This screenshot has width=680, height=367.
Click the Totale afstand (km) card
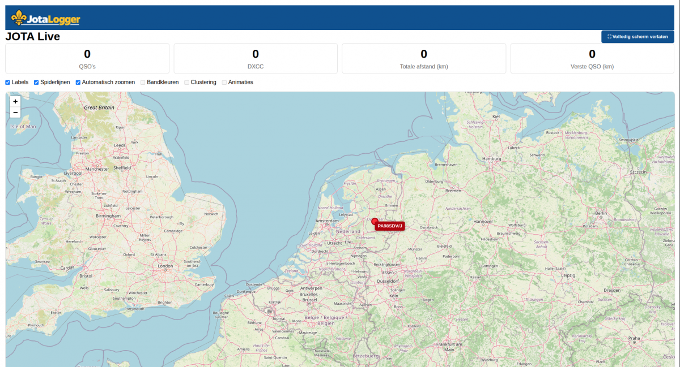tap(424, 58)
